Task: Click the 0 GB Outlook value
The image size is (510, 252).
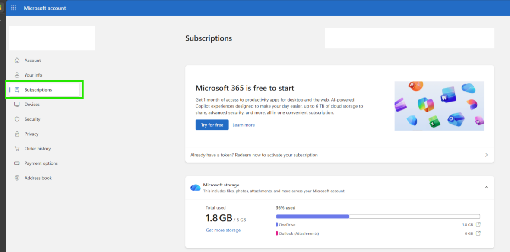Action: [x=469, y=233]
